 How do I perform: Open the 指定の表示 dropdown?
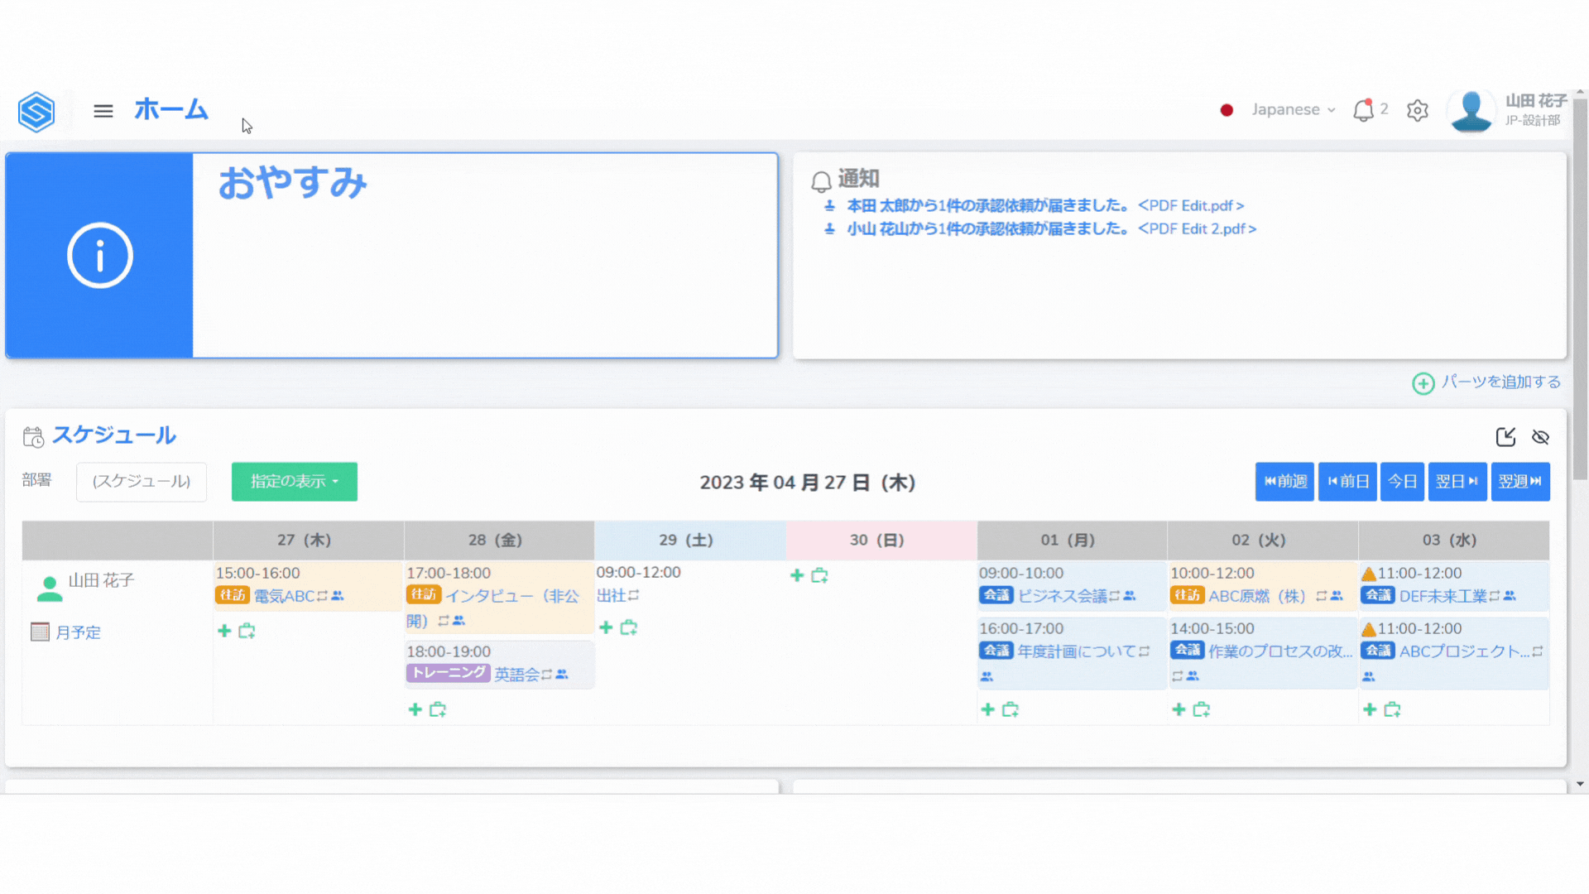pyautogui.click(x=294, y=482)
